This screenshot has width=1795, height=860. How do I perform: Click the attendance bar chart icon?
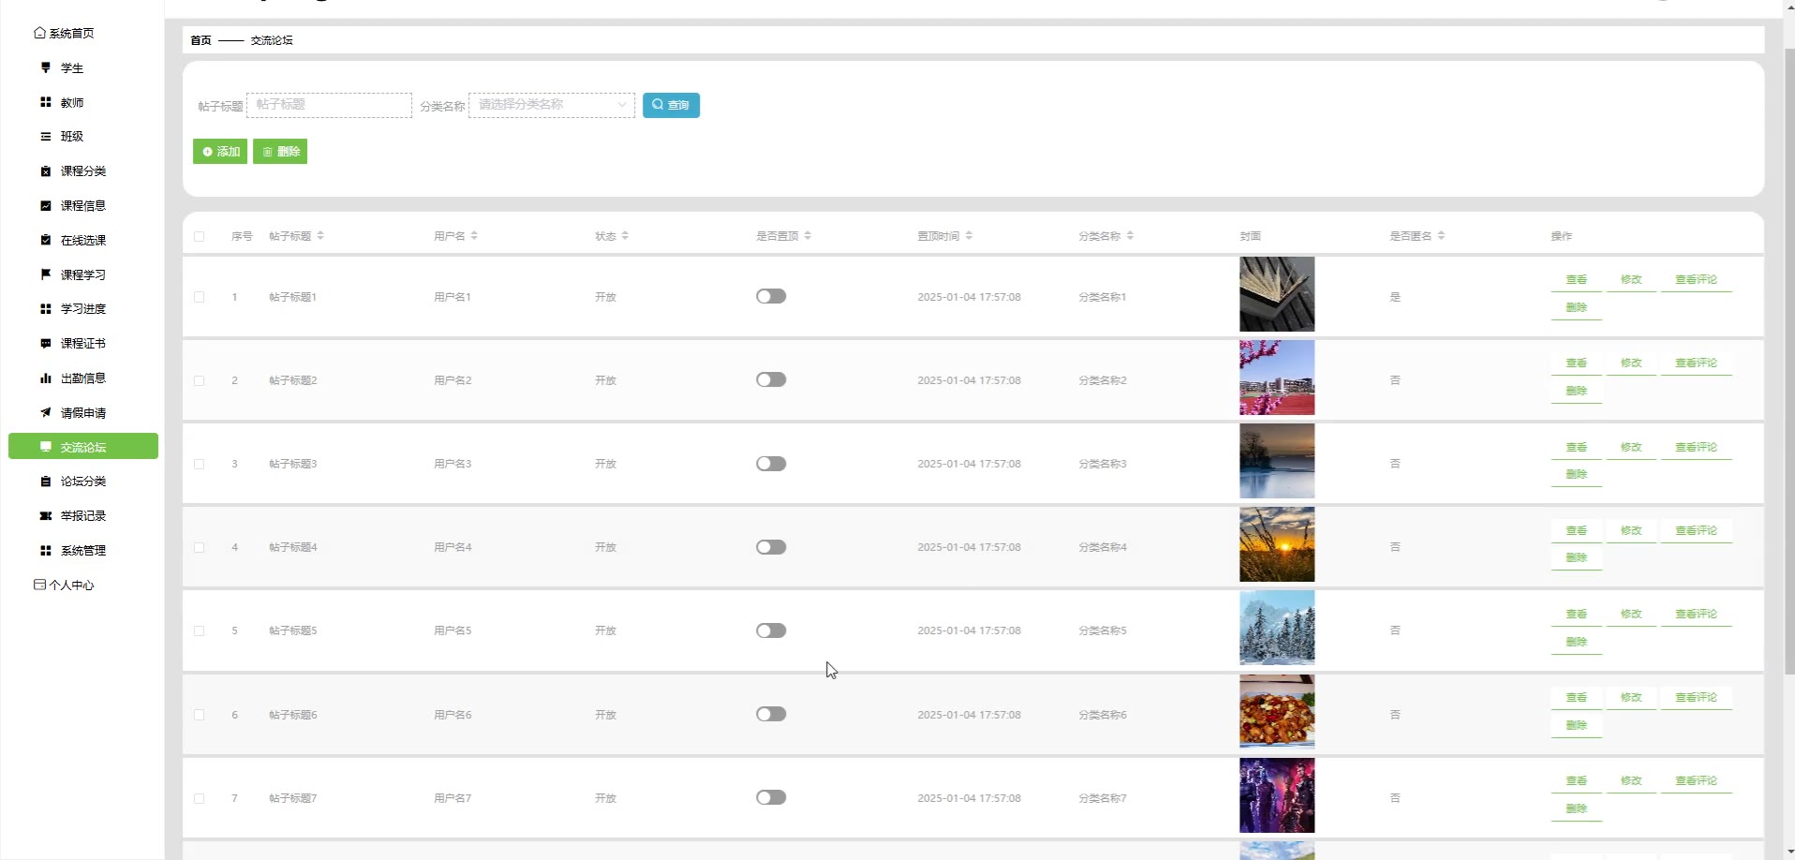45,378
